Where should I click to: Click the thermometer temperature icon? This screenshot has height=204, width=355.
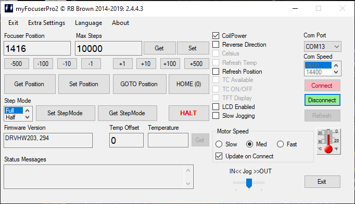[x=328, y=141]
